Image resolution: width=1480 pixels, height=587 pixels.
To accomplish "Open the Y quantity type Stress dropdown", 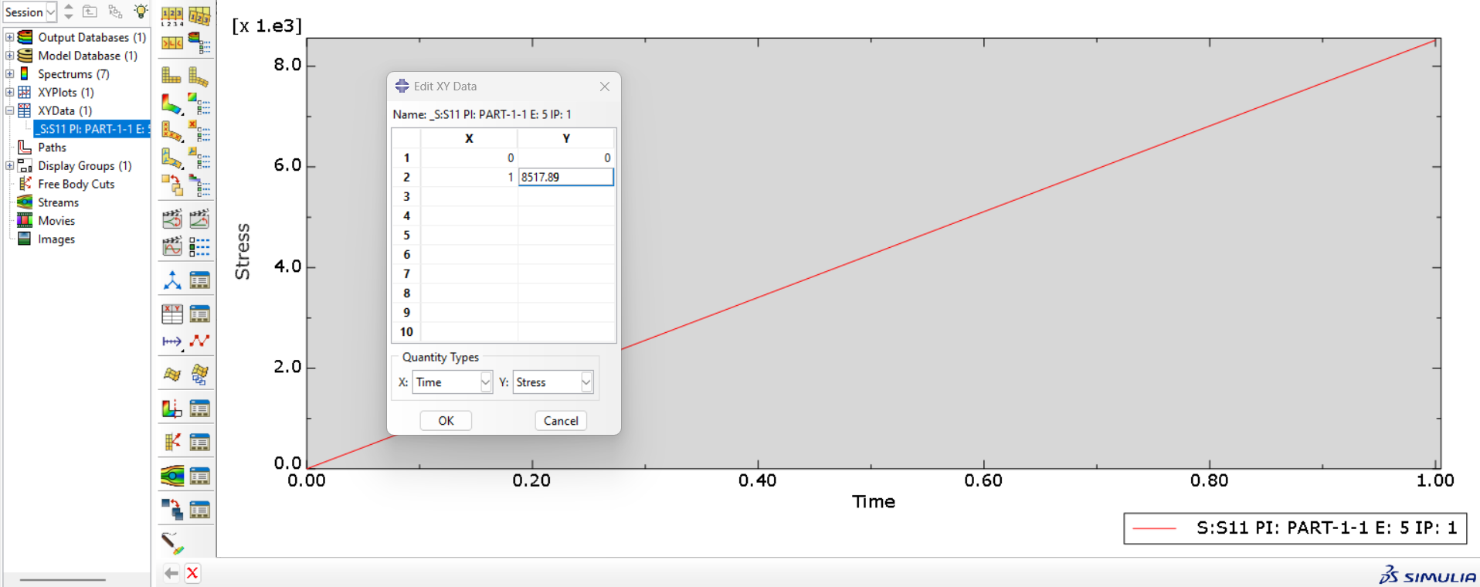I will tap(552, 382).
